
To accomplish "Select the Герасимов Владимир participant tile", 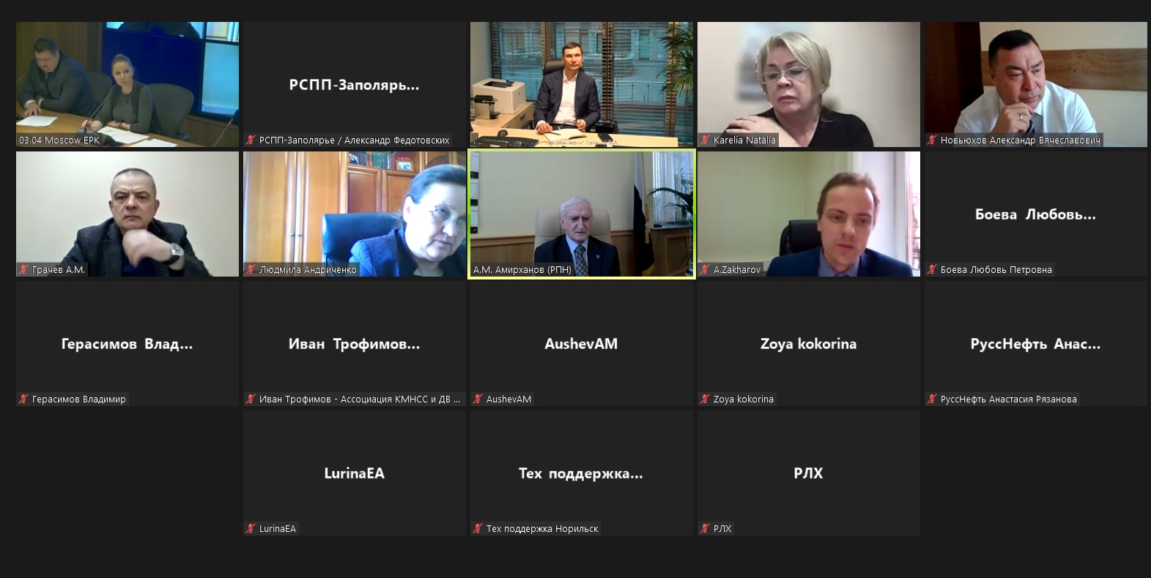I will [127, 343].
